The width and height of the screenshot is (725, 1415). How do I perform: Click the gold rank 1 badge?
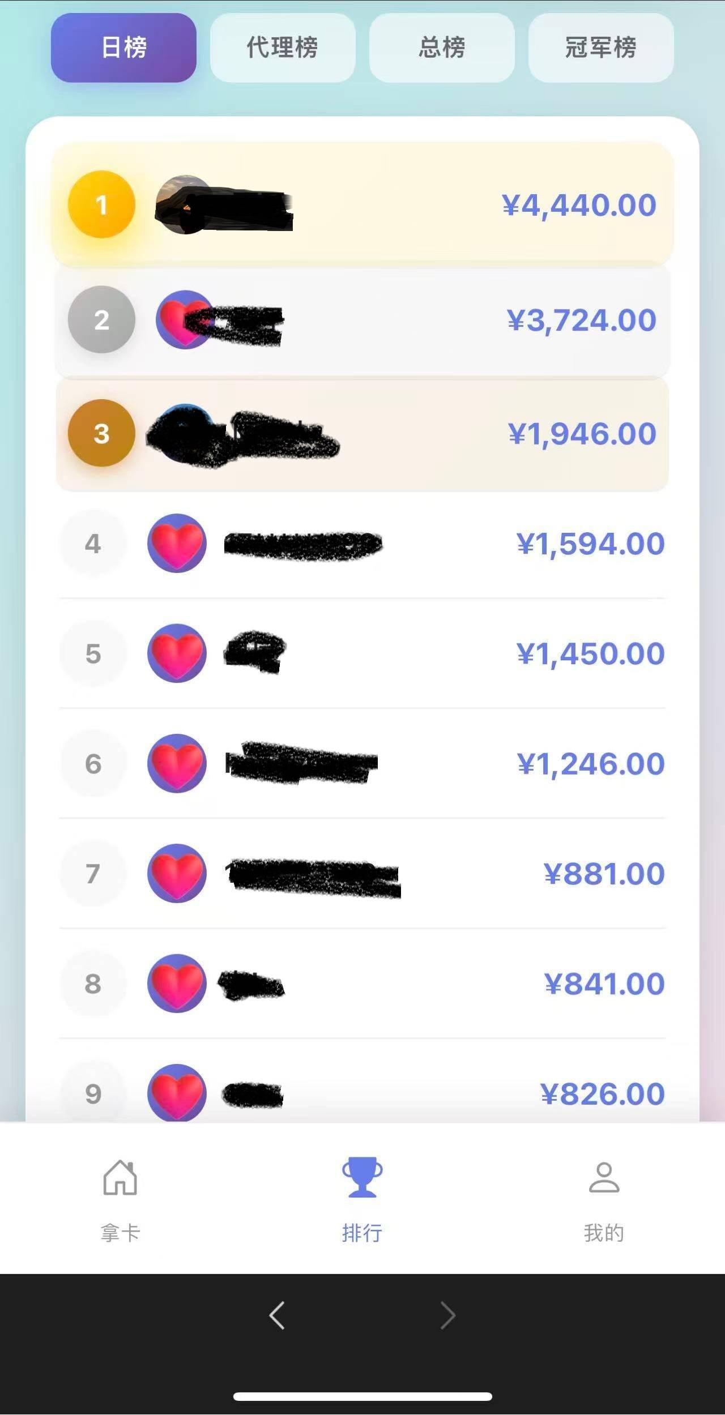[x=101, y=204]
